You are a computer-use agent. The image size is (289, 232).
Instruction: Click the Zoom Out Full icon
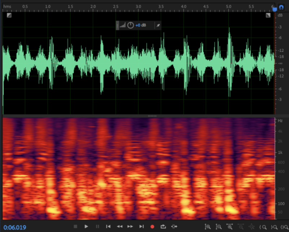tap(252, 227)
